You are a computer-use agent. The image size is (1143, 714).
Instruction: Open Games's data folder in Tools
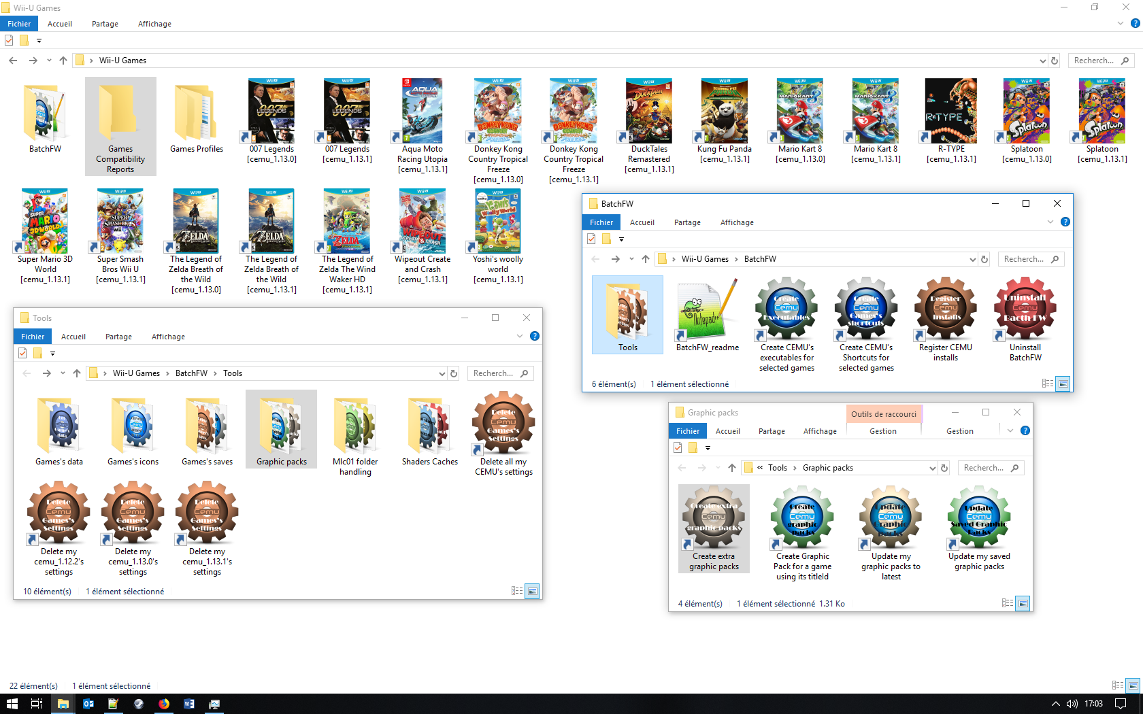point(59,429)
